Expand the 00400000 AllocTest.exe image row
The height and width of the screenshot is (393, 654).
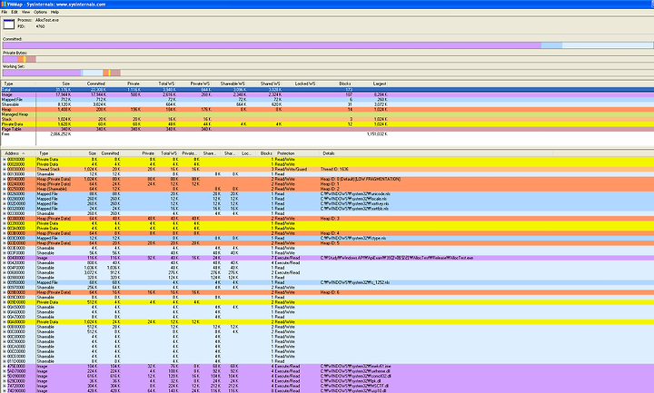pos(5,258)
